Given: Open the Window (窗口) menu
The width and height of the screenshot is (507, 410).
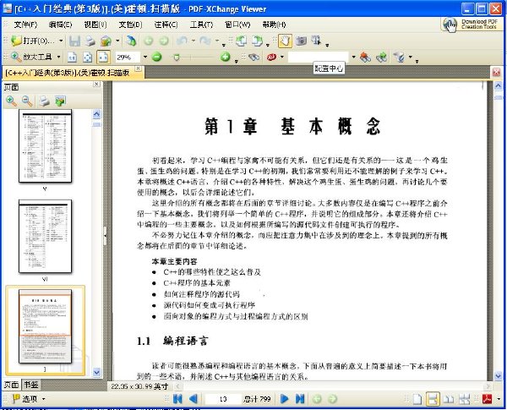Looking at the screenshot, I should click(237, 25).
